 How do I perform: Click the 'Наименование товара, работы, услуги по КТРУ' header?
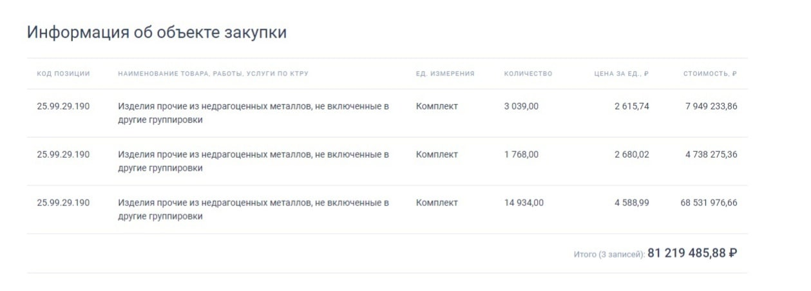coord(213,73)
